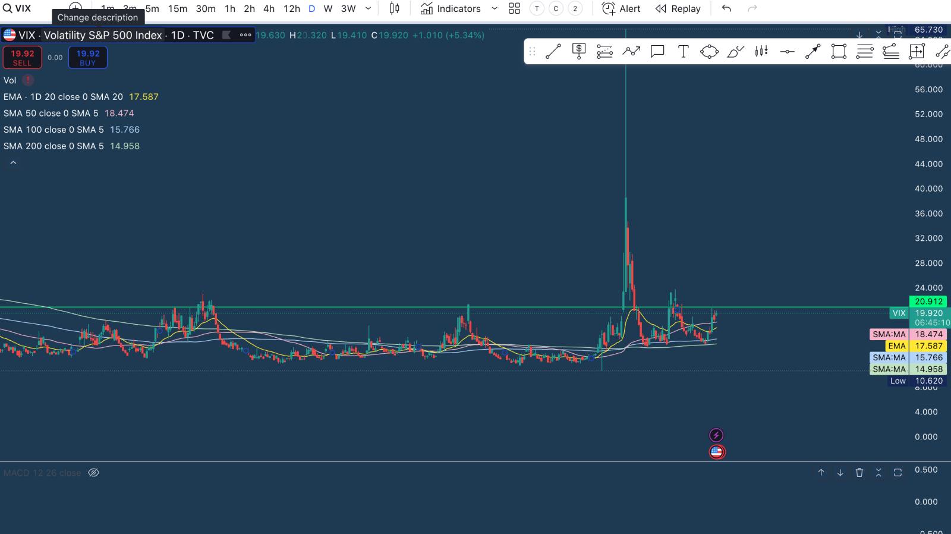Select the Text tool
The width and height of the screenshot is (951, 534).
coord(684,52)
